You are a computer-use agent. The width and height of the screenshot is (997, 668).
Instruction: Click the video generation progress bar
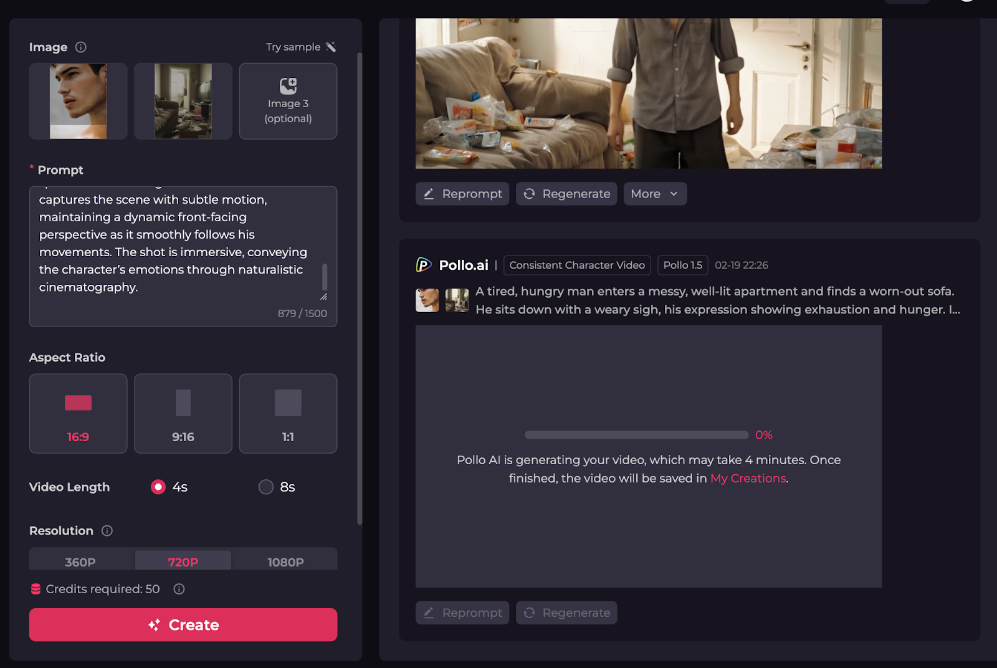637,435
